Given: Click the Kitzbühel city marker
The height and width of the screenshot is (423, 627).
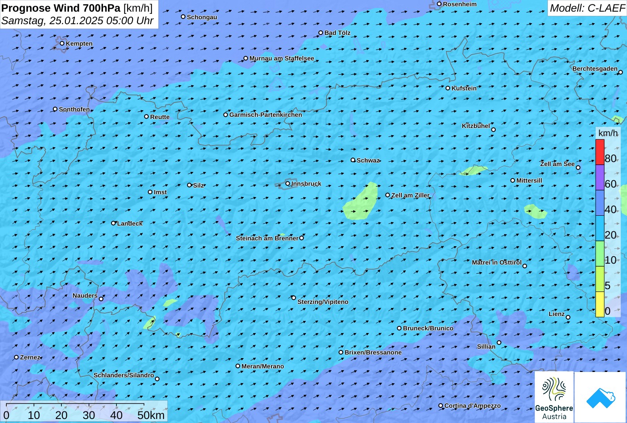Looking at the screenshot, I should 493,130.
